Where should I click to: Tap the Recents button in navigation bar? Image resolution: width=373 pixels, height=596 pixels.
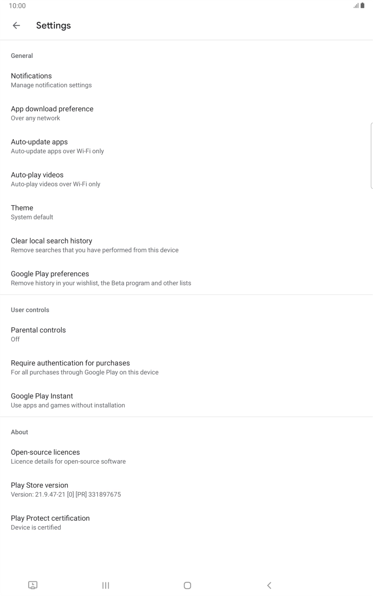105,585
